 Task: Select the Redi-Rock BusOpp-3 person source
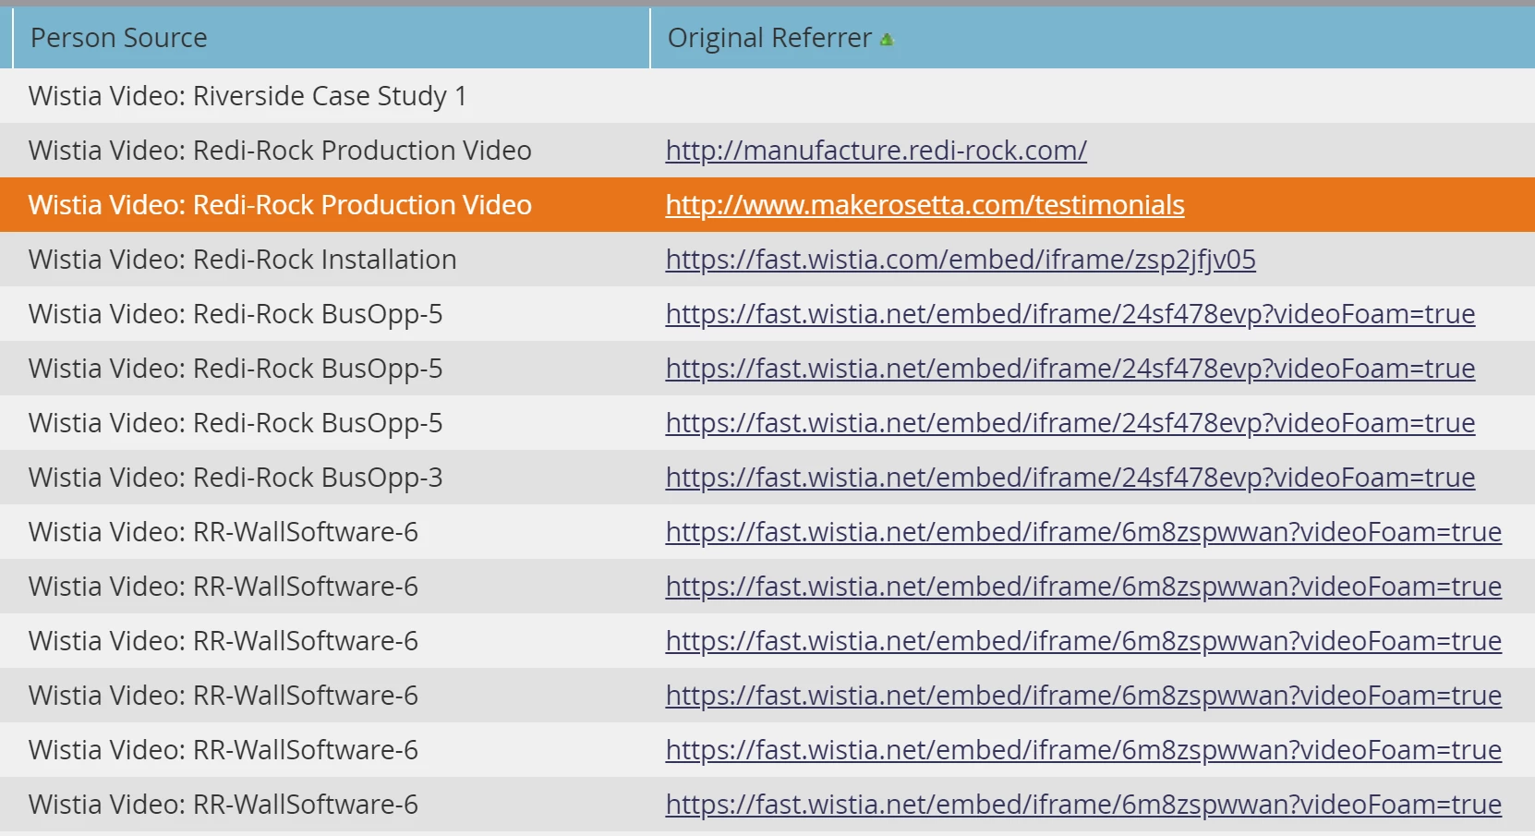[236, 478]
